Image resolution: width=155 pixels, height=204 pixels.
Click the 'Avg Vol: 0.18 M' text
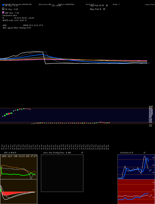(99, 6)
